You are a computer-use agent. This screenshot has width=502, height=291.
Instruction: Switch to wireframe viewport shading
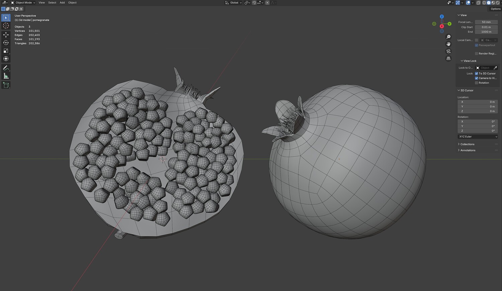point(484,3)
